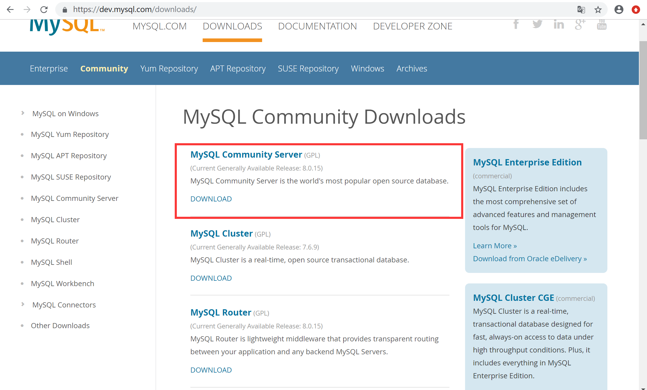Bookmark this page with star icon
Image resolution: width=647 pixels, height=390 pixels.
point(598,10)
